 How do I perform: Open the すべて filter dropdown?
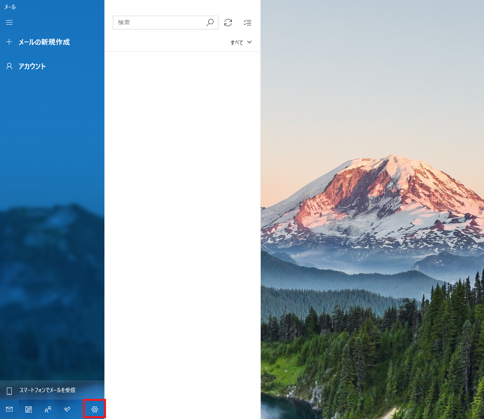[241, 42]
